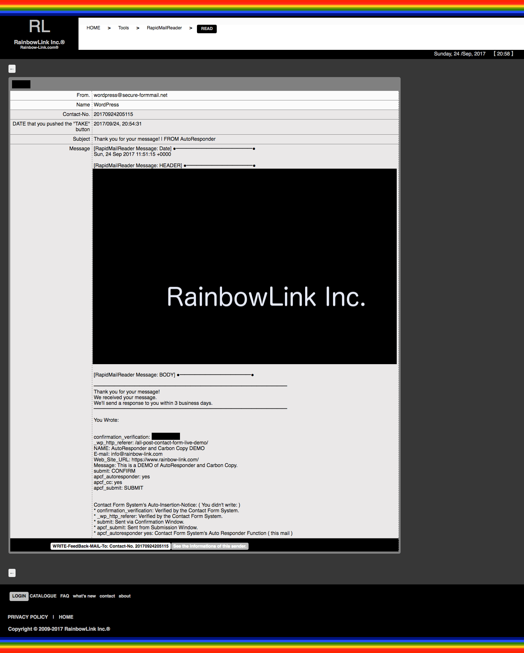
Task: Click the black label at panel top
Action: click(21, 84)
